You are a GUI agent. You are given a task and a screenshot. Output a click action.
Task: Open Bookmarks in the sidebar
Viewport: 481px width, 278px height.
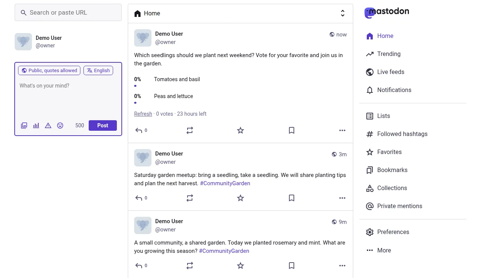point(387,170)
